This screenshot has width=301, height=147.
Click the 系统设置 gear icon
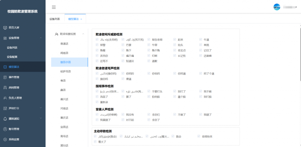point(5,139)
